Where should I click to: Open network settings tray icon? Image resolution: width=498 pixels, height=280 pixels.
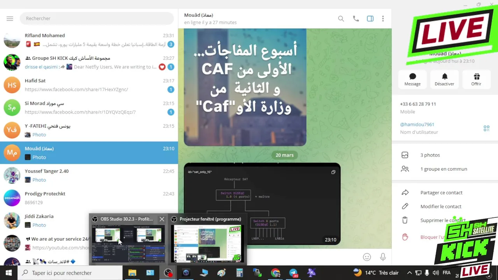418,273
